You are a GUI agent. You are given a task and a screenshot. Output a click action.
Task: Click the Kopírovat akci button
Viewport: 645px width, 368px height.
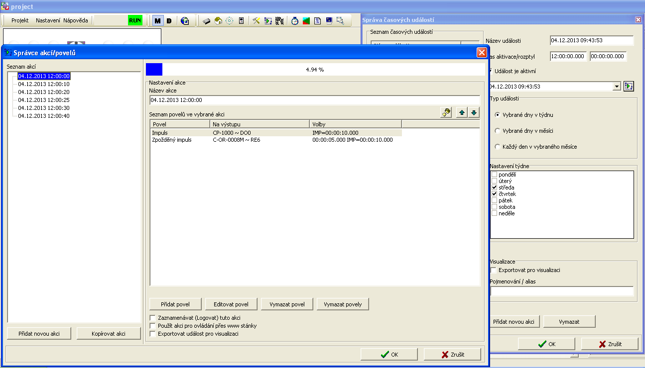[x=109, y=334]
